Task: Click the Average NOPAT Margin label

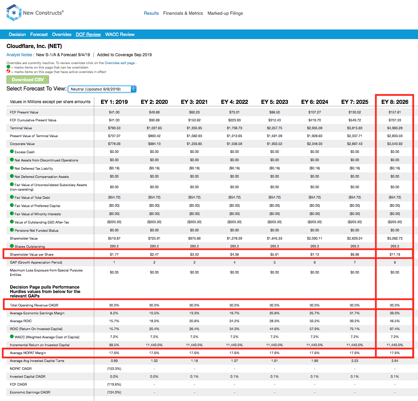Action: click(x=28, y=353)
